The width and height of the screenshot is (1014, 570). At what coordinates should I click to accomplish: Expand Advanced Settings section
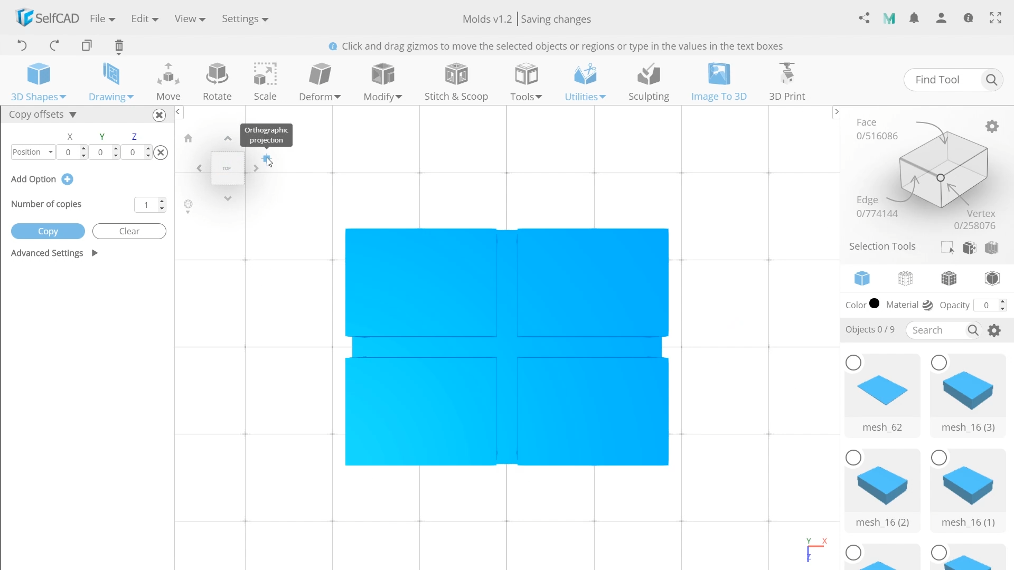coord(95,253)
